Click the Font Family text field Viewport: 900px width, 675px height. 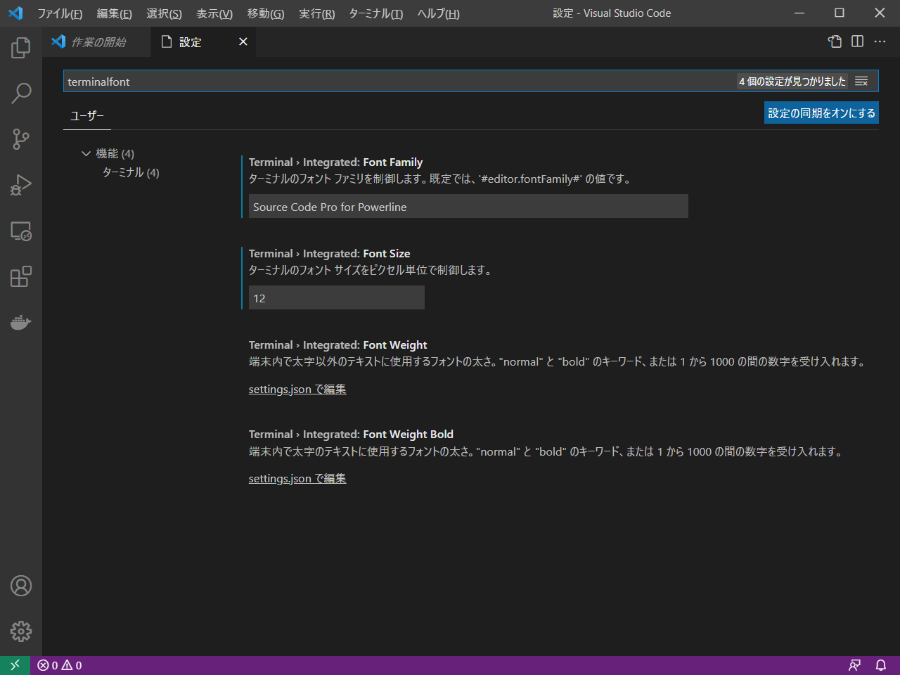[468, 207]
